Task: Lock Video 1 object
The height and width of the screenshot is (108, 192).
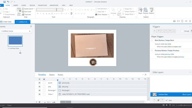Action: (x=44, y=94)
